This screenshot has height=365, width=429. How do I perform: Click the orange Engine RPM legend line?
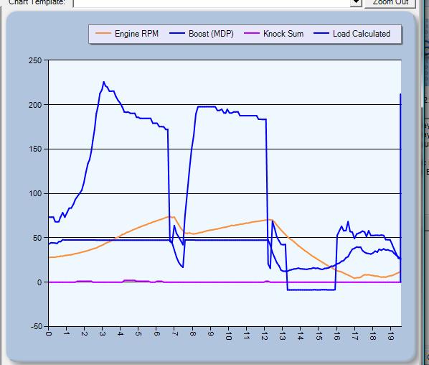click(103, 34)
